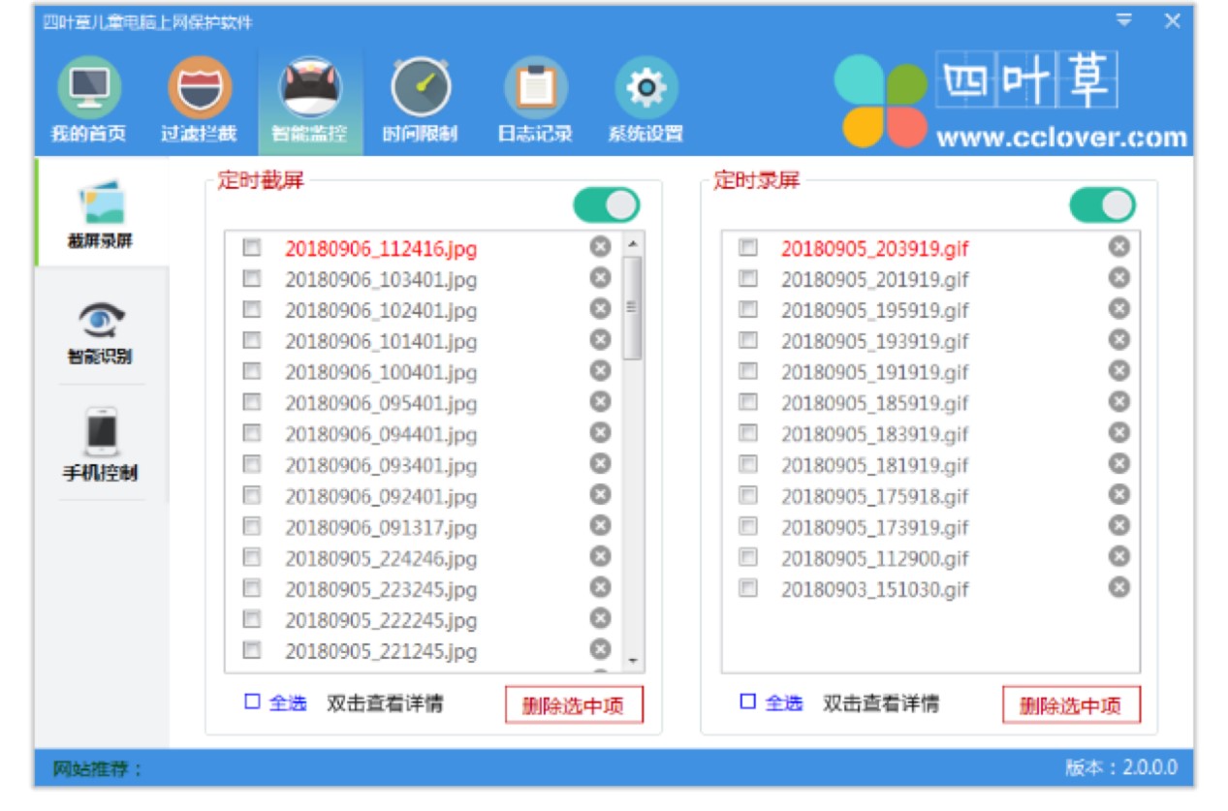Viewport: 1228px width, 811px height.
Task: Disable the 定时录屏 switch
Action: 1102,205
